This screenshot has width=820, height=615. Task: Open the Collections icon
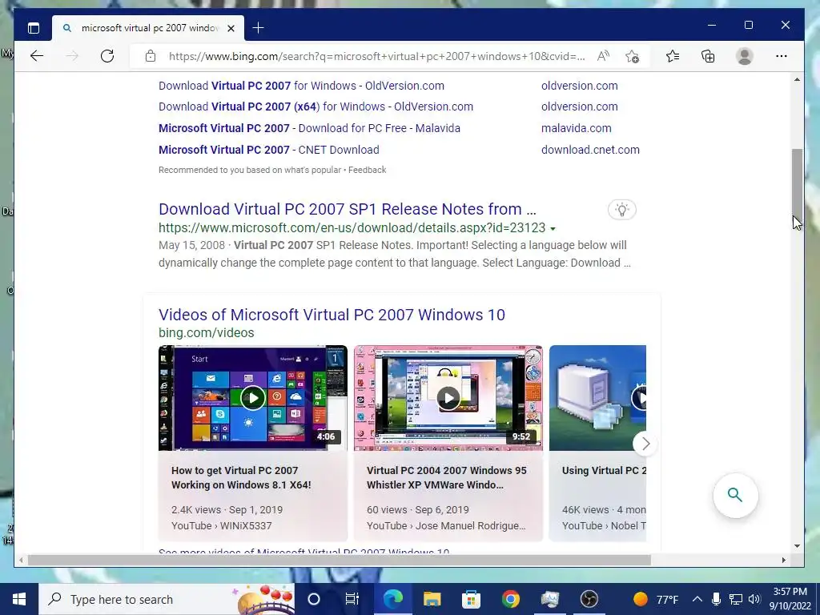pos(708,56)
